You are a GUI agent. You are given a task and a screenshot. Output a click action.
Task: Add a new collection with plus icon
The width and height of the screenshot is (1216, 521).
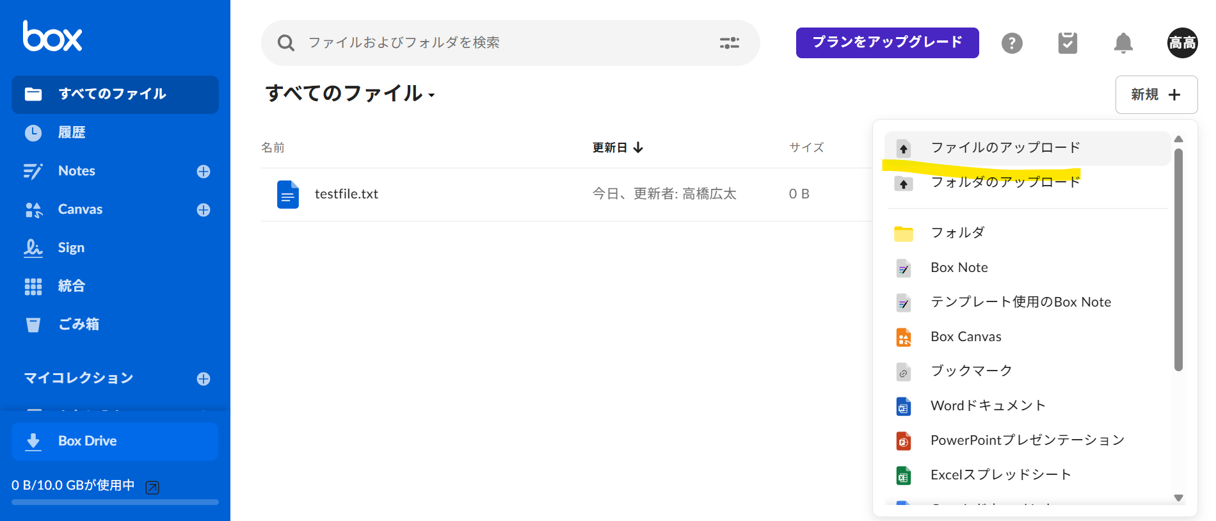[204, 379]
